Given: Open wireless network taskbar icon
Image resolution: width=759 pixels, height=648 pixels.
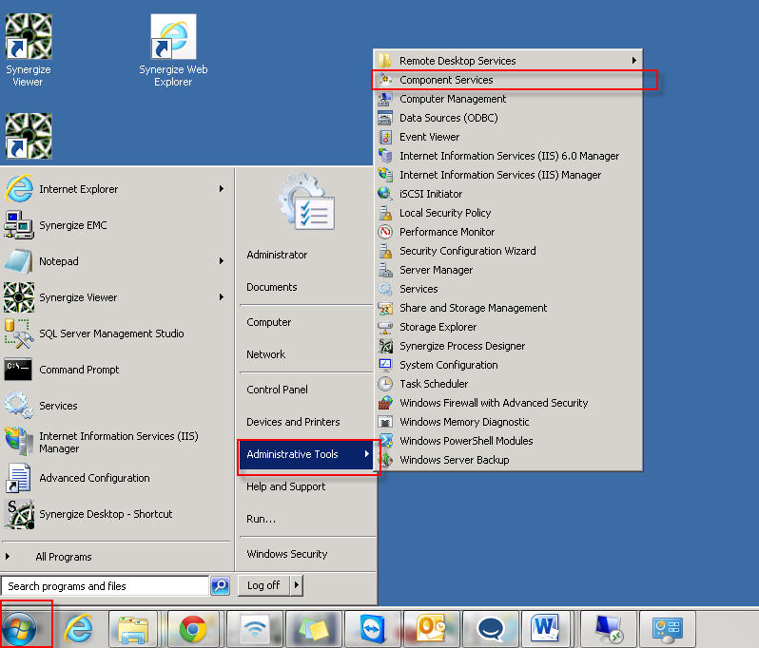Looking at the screenshot, I should 255,629.
